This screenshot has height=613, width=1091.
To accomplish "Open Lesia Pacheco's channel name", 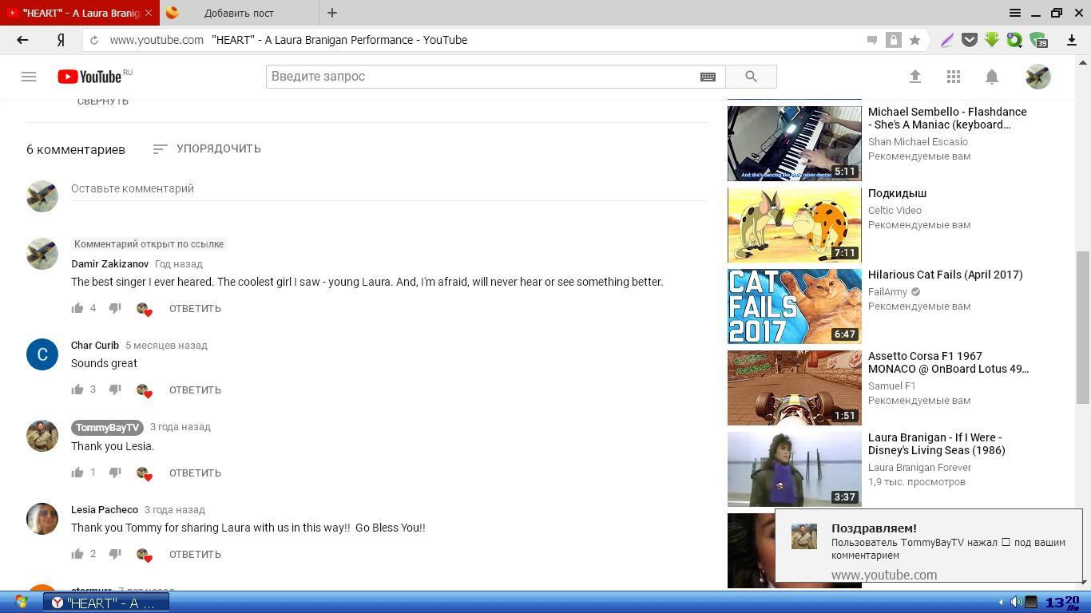I will [105, 509].
